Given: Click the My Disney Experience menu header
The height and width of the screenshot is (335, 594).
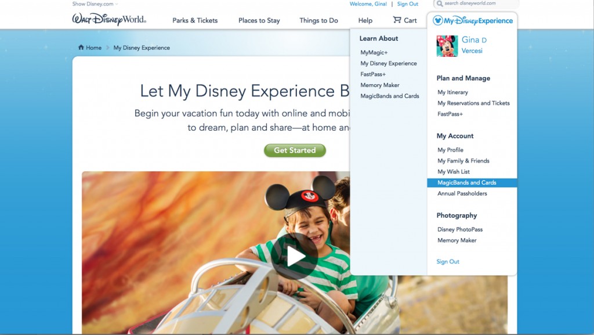Looking at the screenshot, I should [x=472, y=20].
